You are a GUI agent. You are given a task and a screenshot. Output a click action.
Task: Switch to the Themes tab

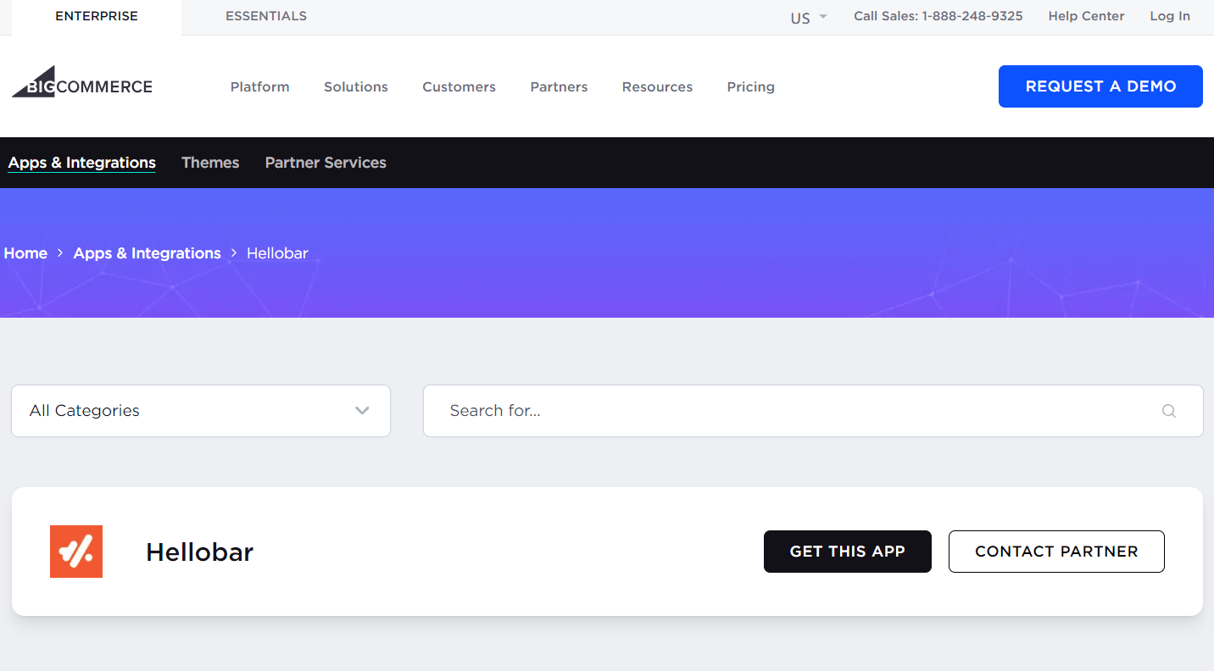[x=210, y=162]
